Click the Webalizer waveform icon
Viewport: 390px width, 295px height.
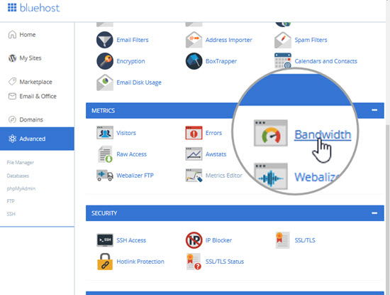tap(271, 176)
